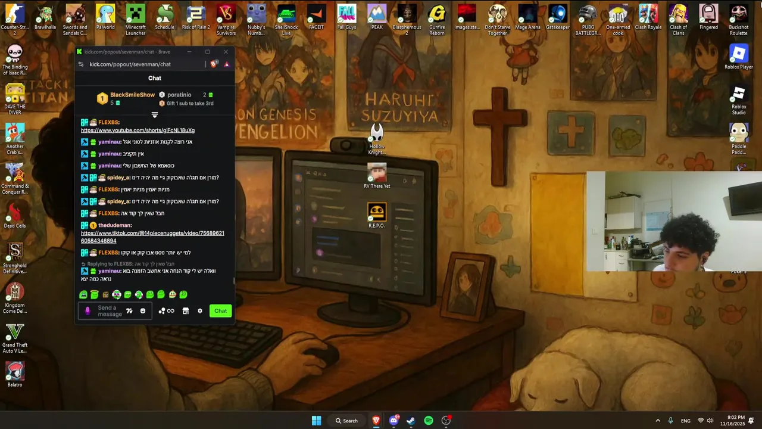Click the Replying to FLEXBS reference

[x=128, y=264]
